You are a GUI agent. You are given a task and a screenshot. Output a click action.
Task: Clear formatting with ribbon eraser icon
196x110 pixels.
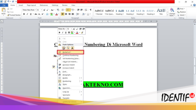(58, 10)
